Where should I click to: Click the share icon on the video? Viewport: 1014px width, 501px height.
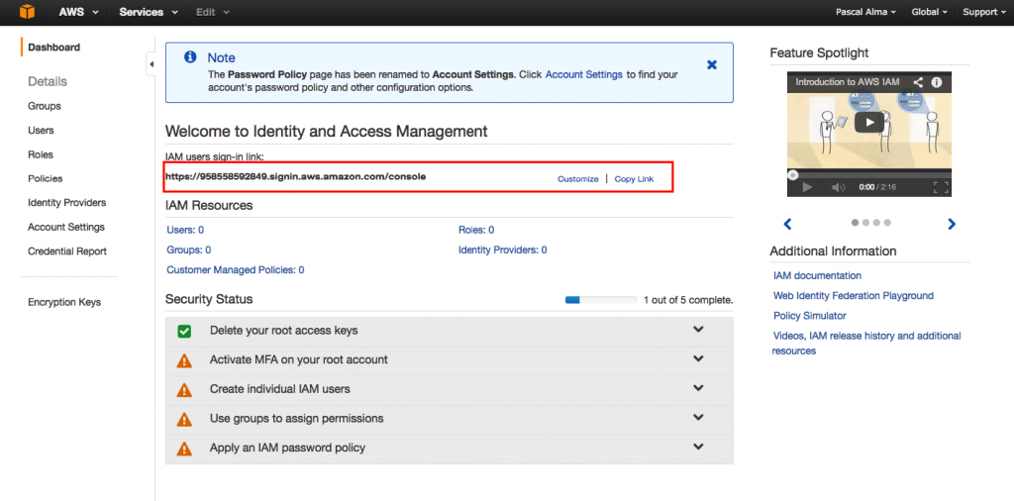click(917, 82)
